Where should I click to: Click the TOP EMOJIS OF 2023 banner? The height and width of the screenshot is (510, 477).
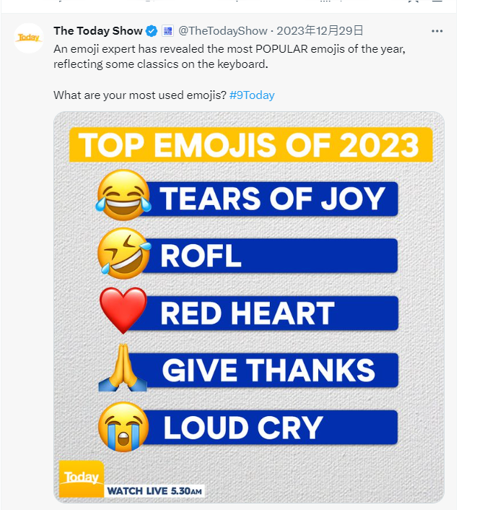(250, 144)
